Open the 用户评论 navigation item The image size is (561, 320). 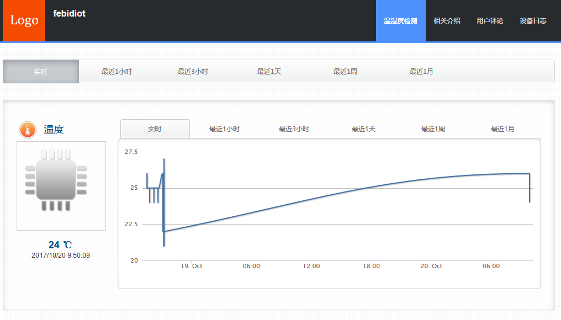click(490, 21)
